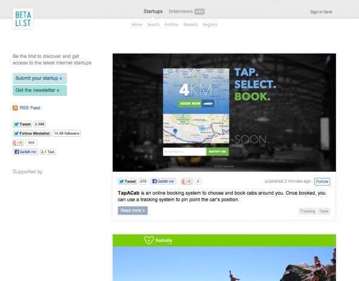Open the RSS Feed link text
The width and height of the screenshot is (359, 281).
(x=30, y=108)
